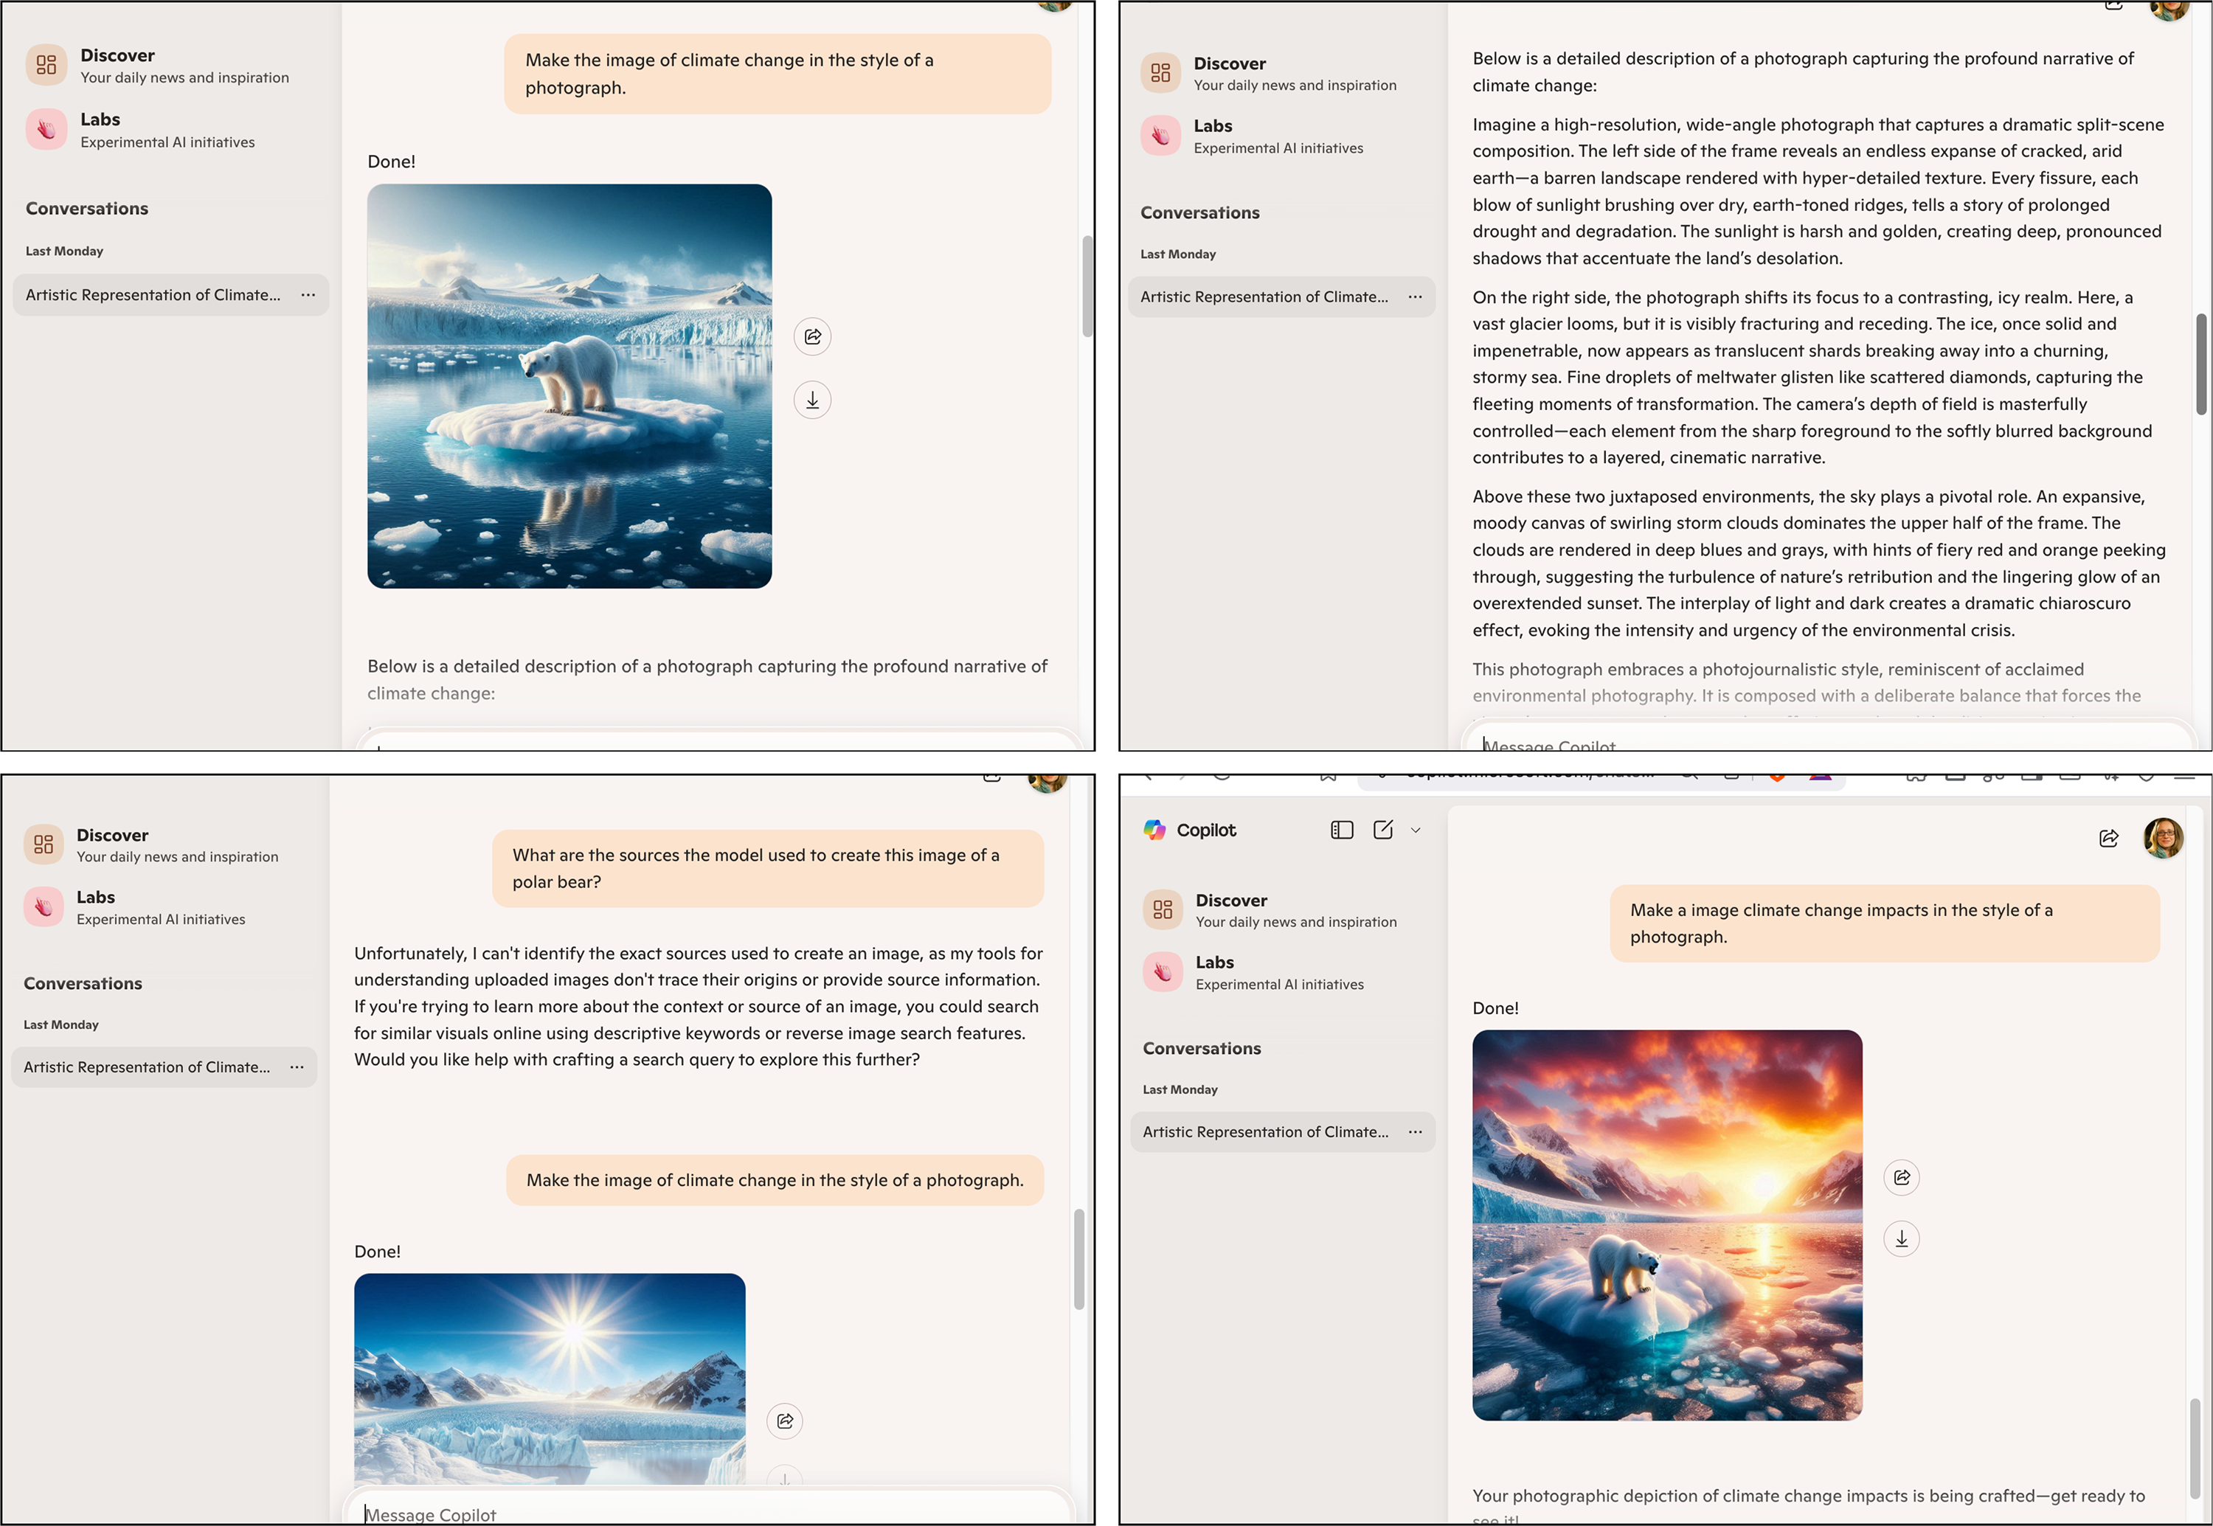Viewport: 2213px width, 1526px height.
Task: Download the blue iceberg polar bear image
Action: 812,400
